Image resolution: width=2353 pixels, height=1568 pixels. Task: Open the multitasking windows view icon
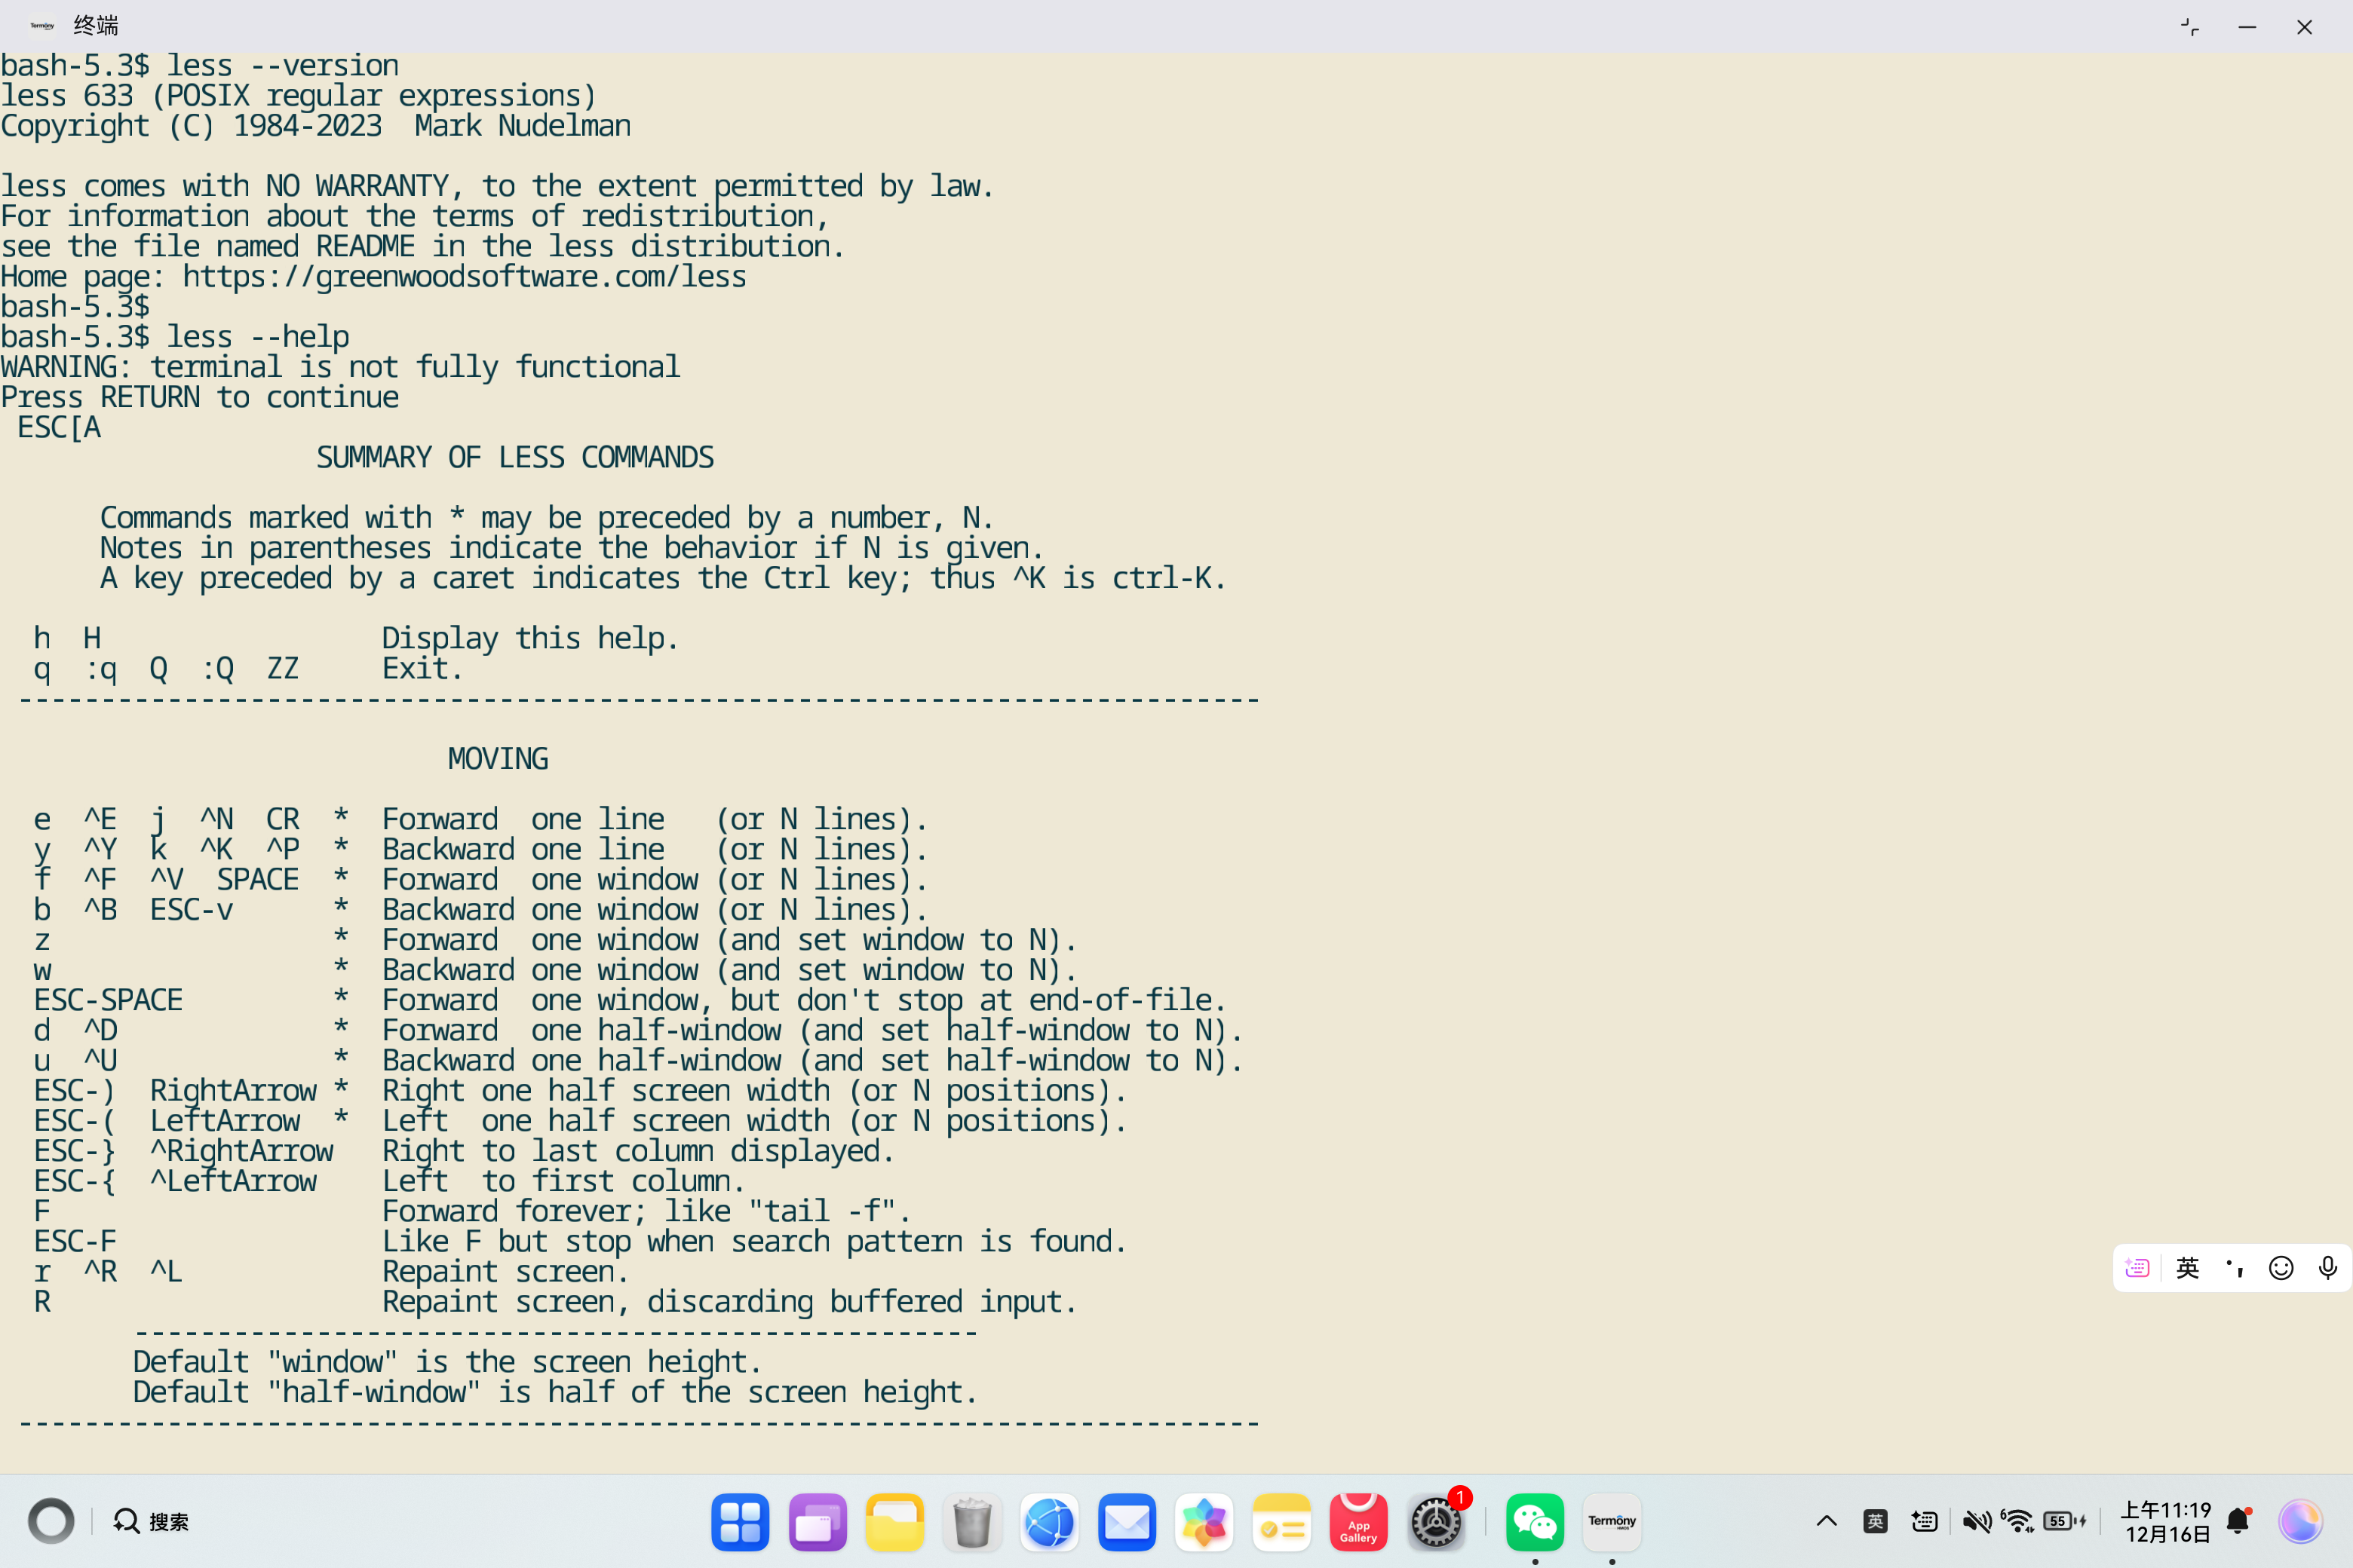click(x=818, y=1522)
